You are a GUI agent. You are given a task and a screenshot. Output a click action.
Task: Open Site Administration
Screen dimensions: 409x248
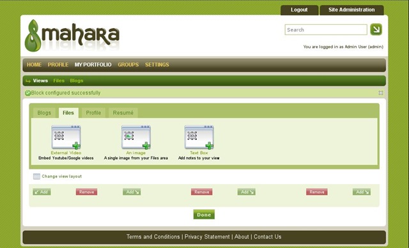(351, 10)
